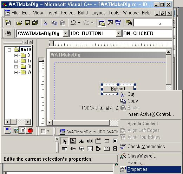Select the Check Box control tool

pyautogui.click(x=115, y=141)
